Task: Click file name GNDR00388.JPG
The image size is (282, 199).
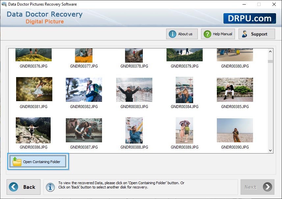Action: click(x=134, y=147)
